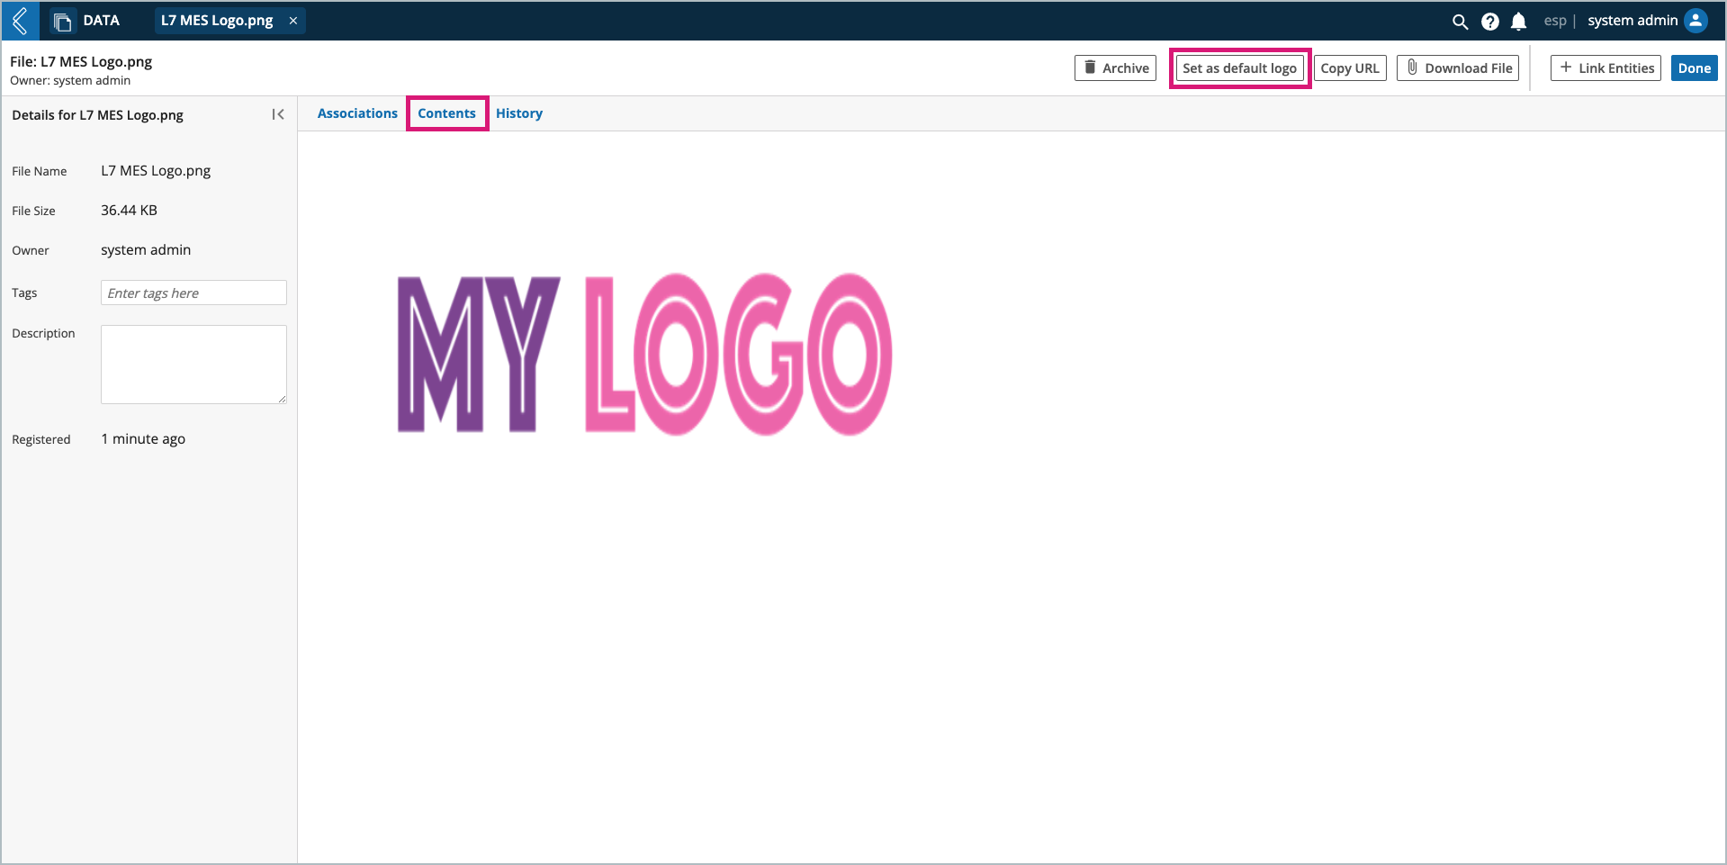This screenshot has width=1727, height=865.
Task: Click the Download File button
Action: tap(1458, 68)
